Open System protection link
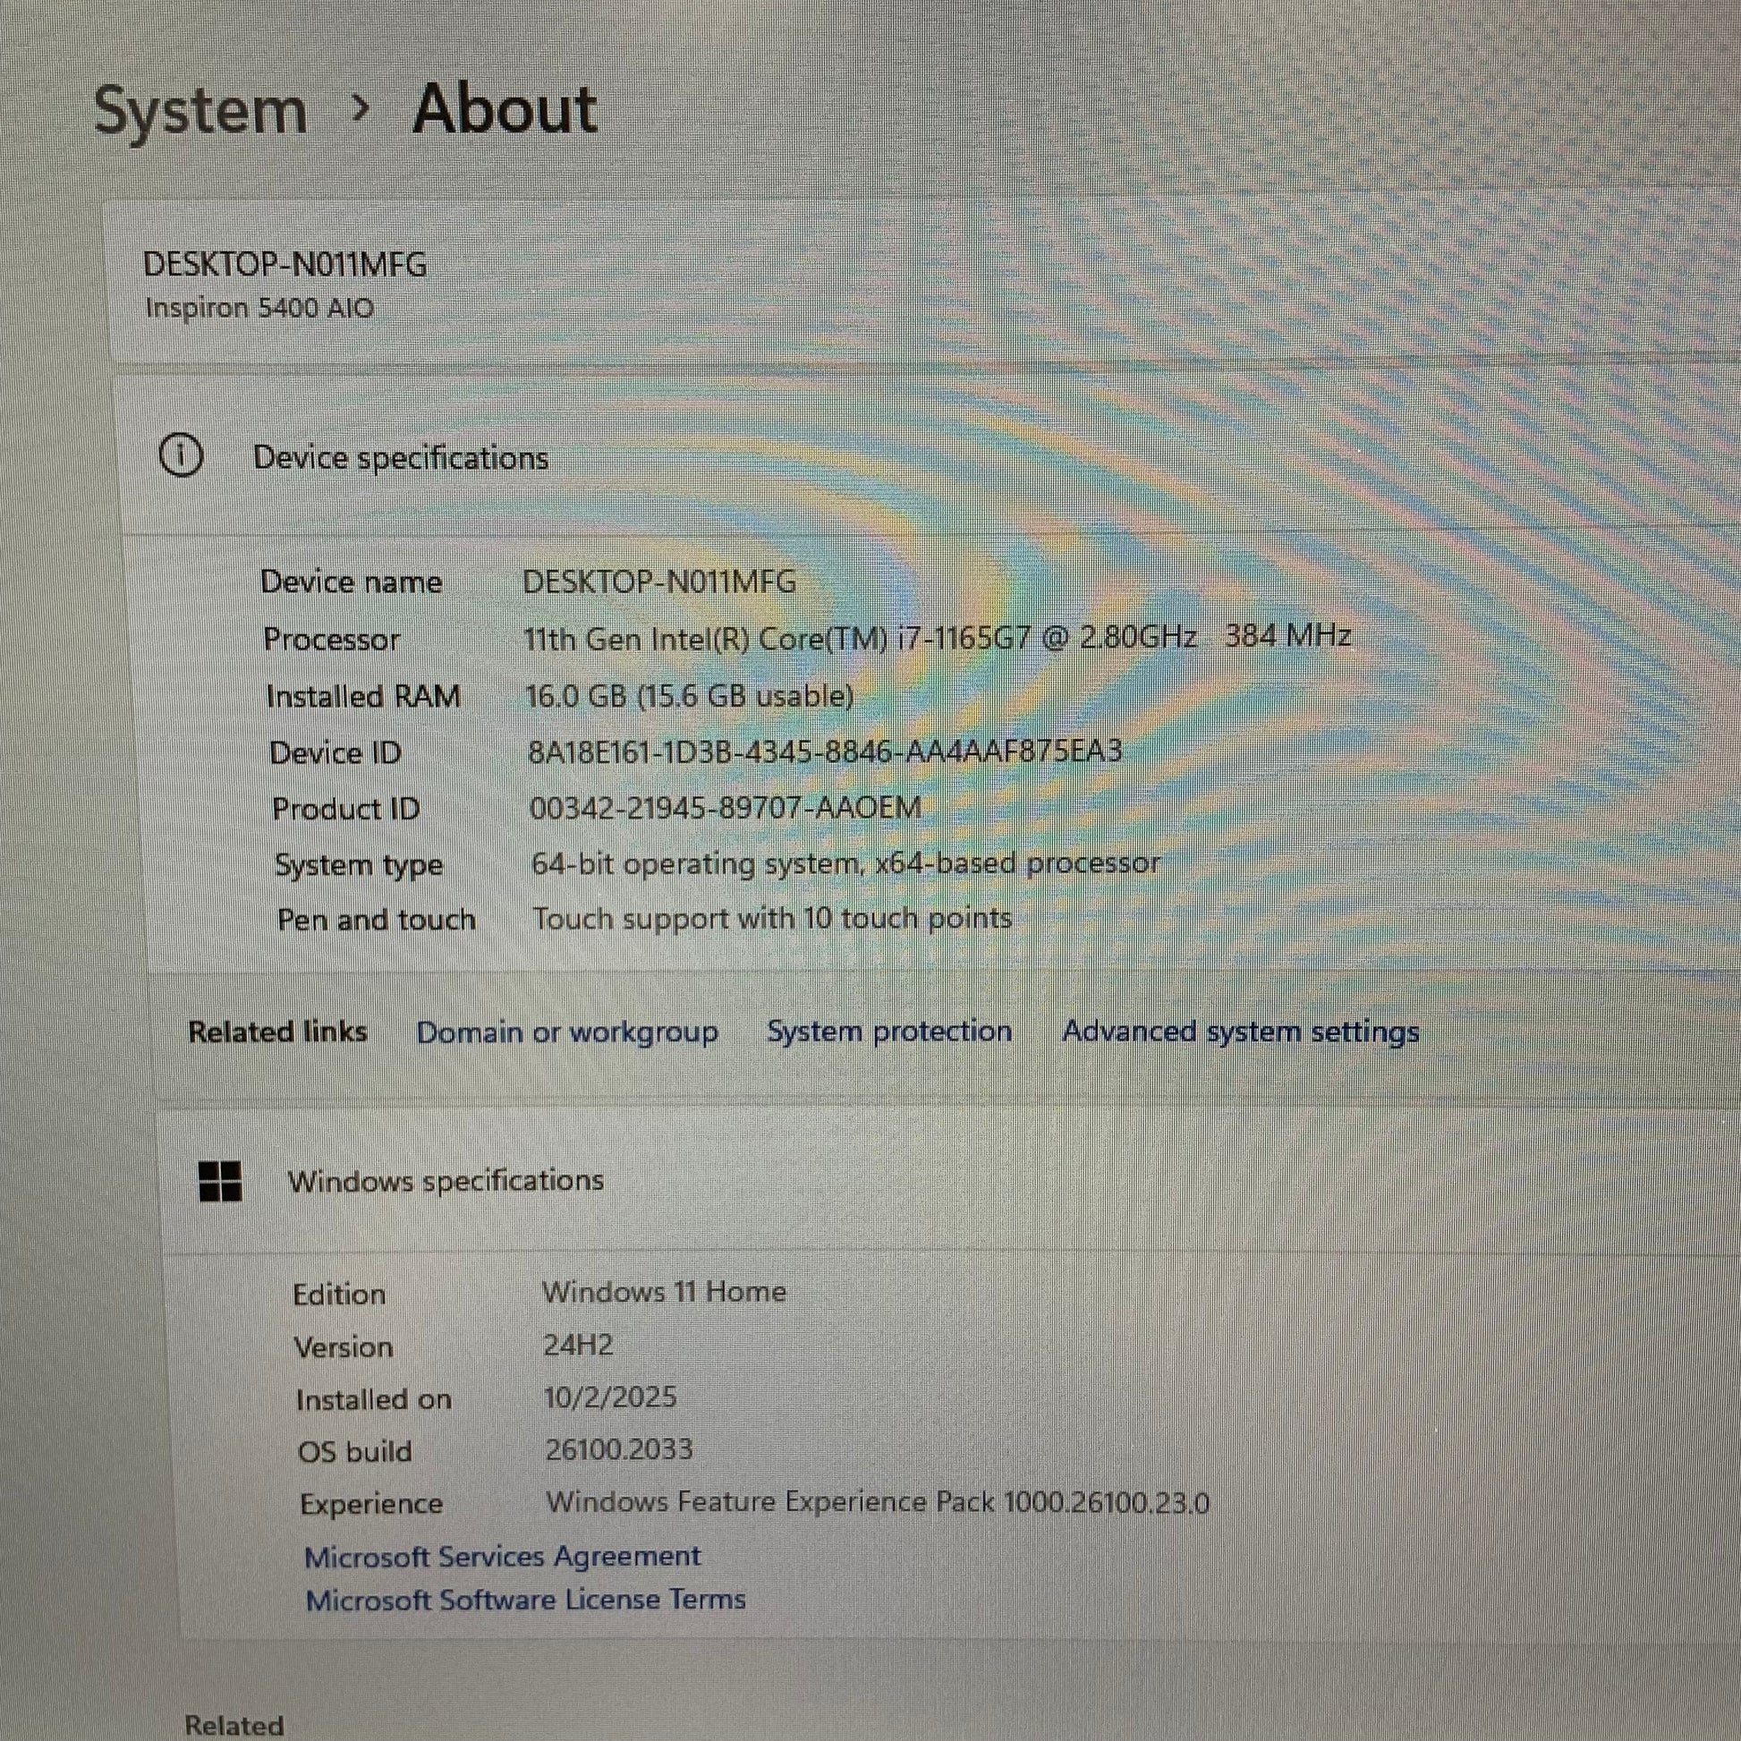The image size is (1741, 1741). [x=888, y=1031]
